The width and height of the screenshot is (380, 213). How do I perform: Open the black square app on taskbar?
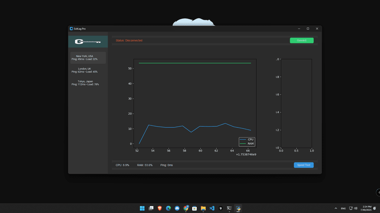click(x=221, y=208)
